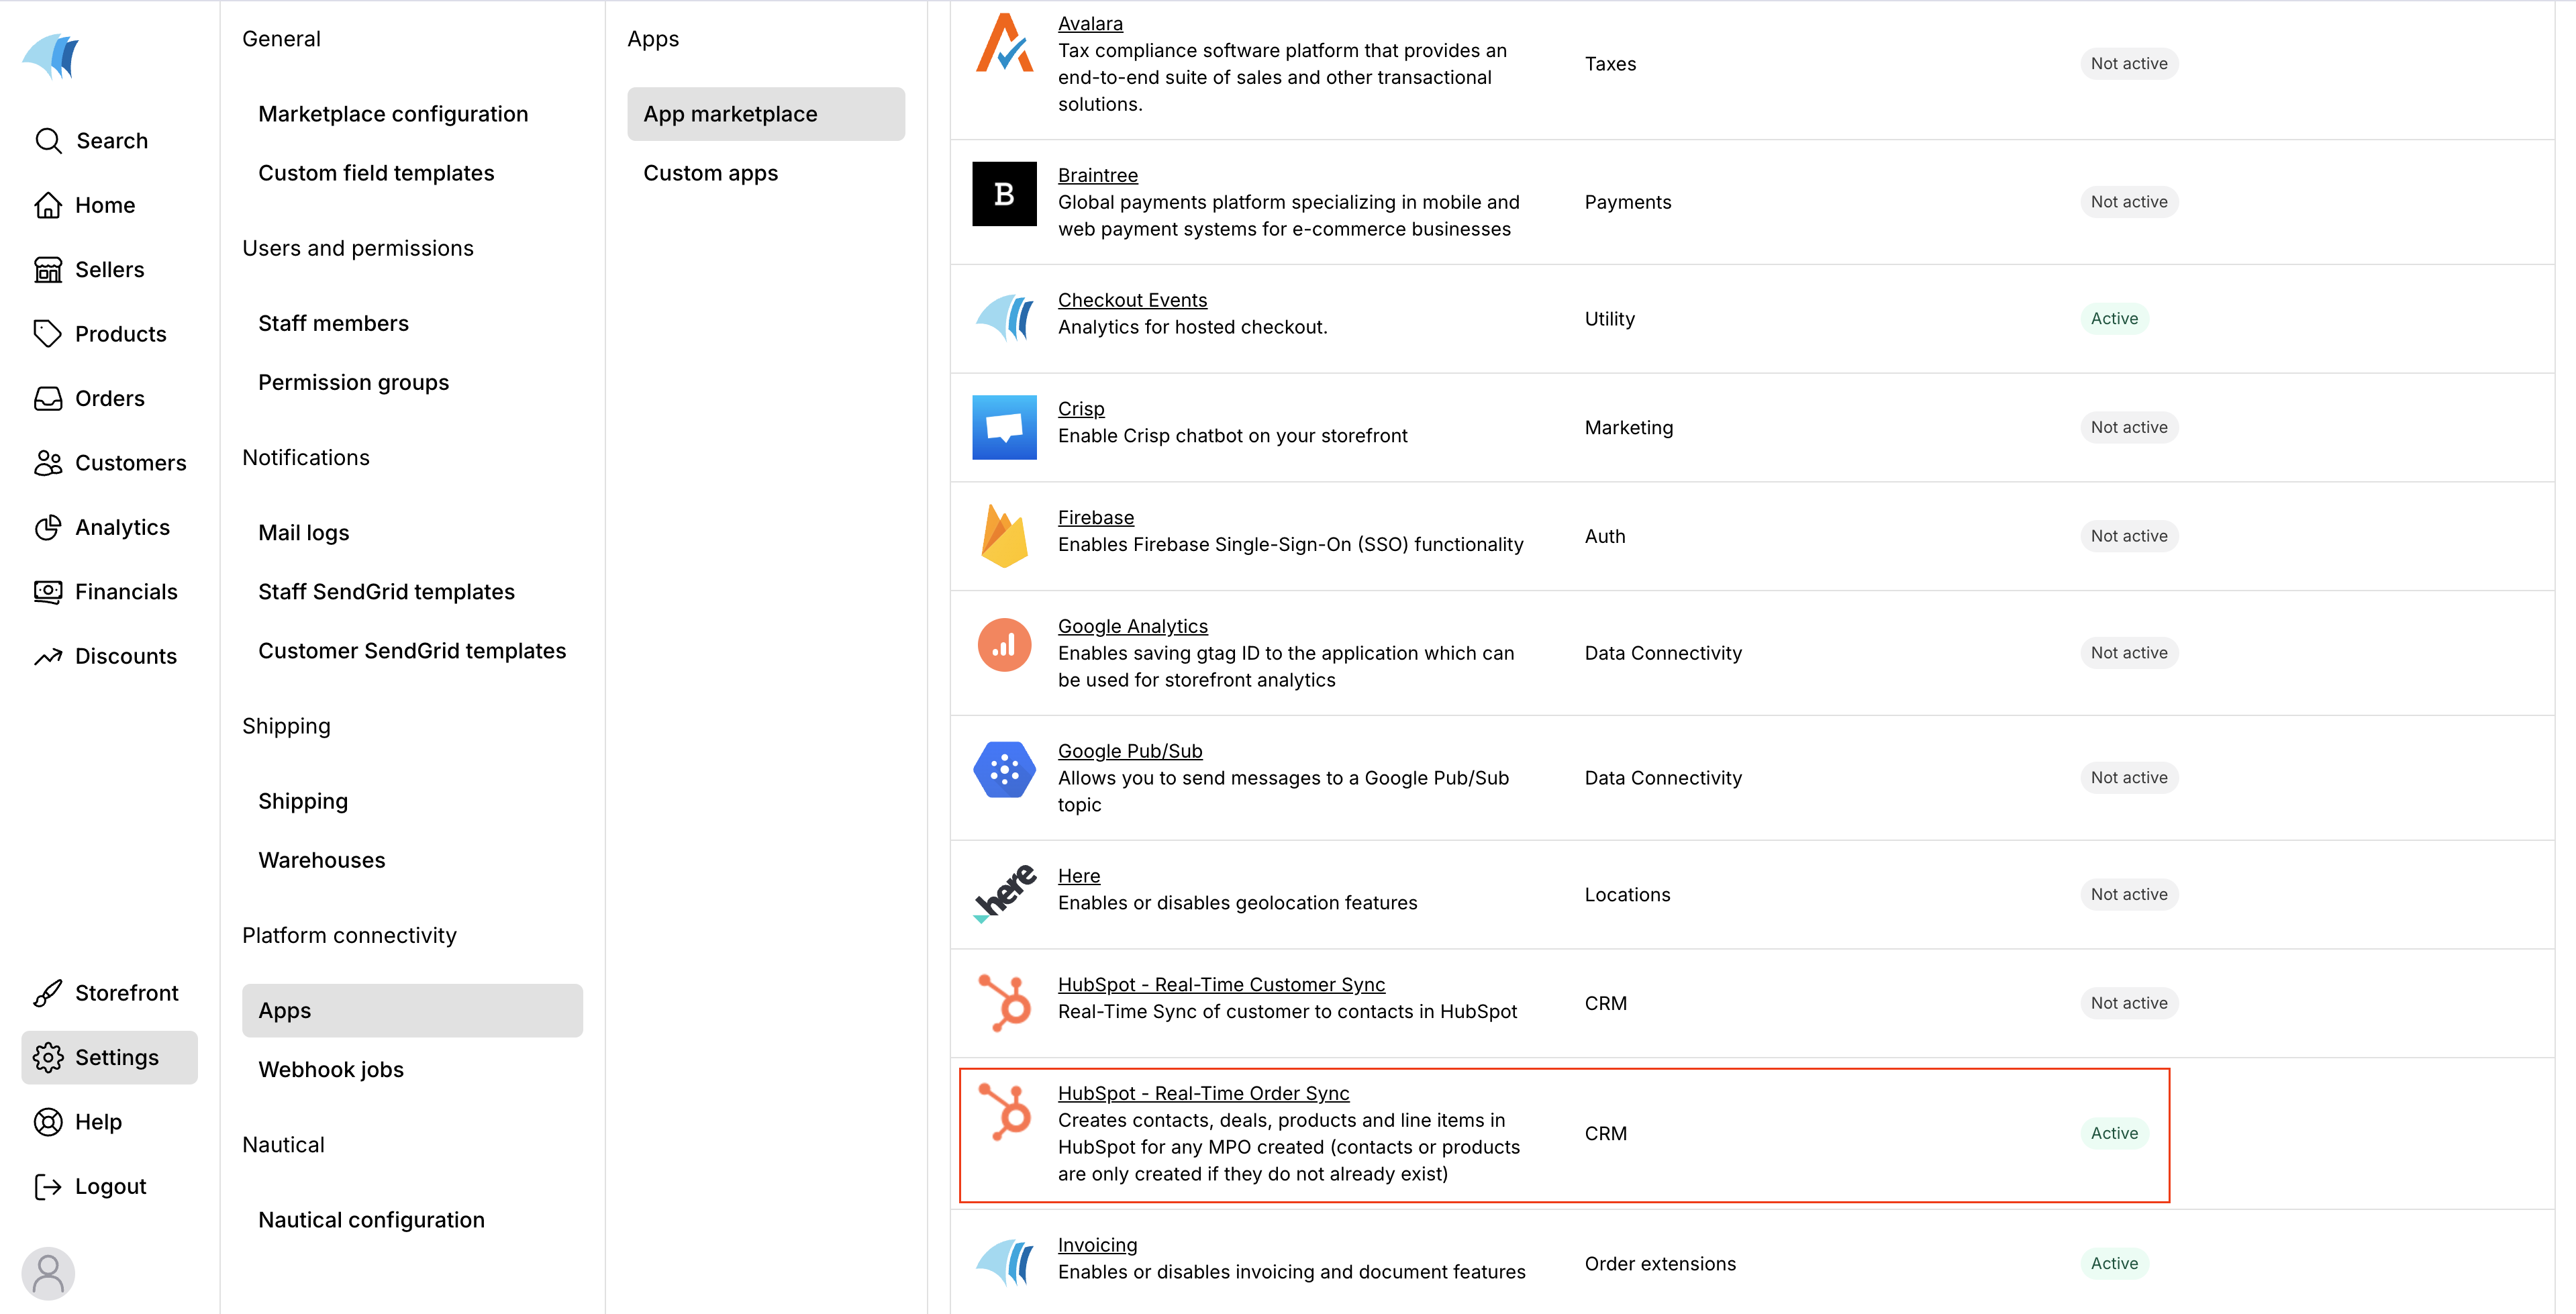Click the Checkout Events sail logo
2576x1314 pixels.
(x=1004, y=319)
